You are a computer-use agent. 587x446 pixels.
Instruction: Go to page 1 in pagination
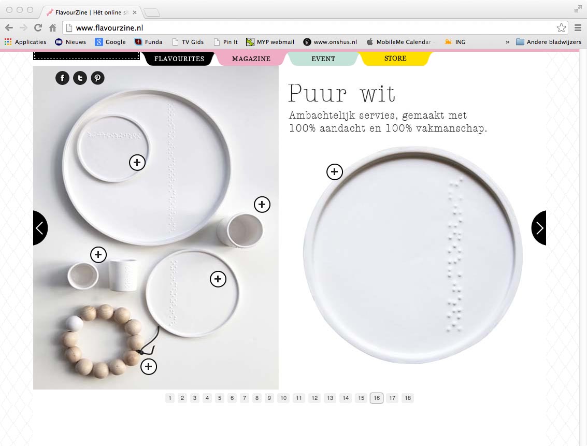(x=170, y=398)
